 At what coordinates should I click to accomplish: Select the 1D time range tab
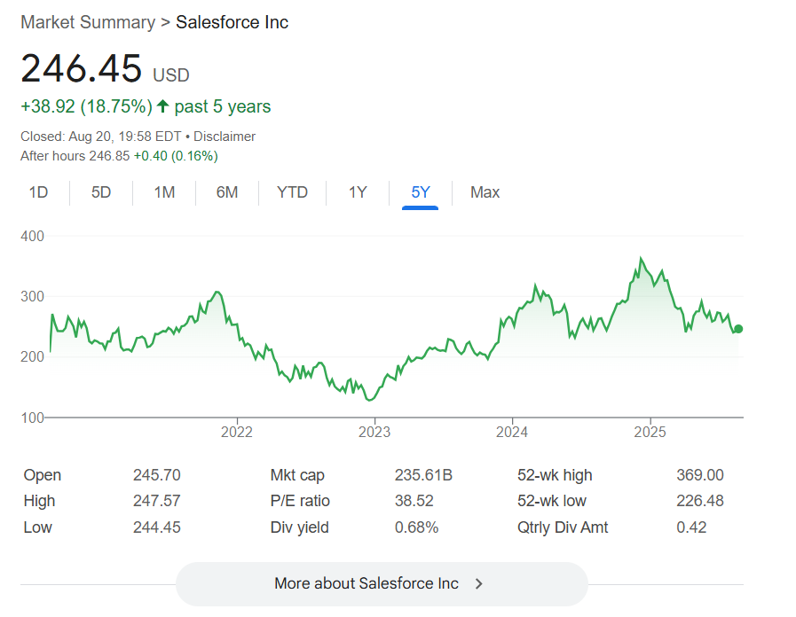38,192
